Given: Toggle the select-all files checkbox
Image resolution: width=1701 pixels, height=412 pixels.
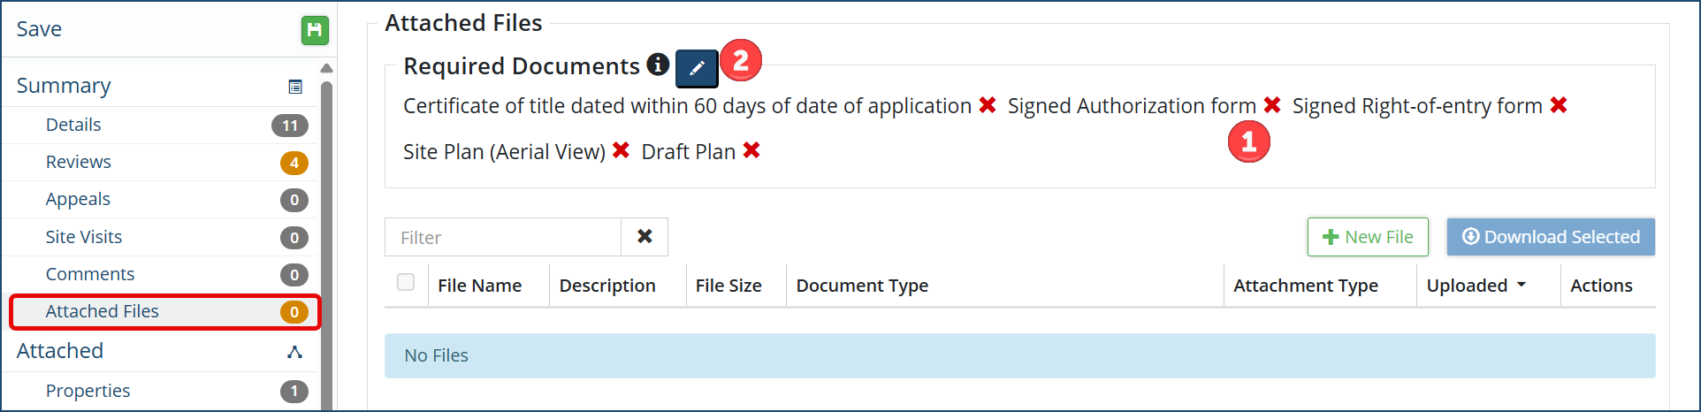Looking at the screenshot, I should click(406, 283).
